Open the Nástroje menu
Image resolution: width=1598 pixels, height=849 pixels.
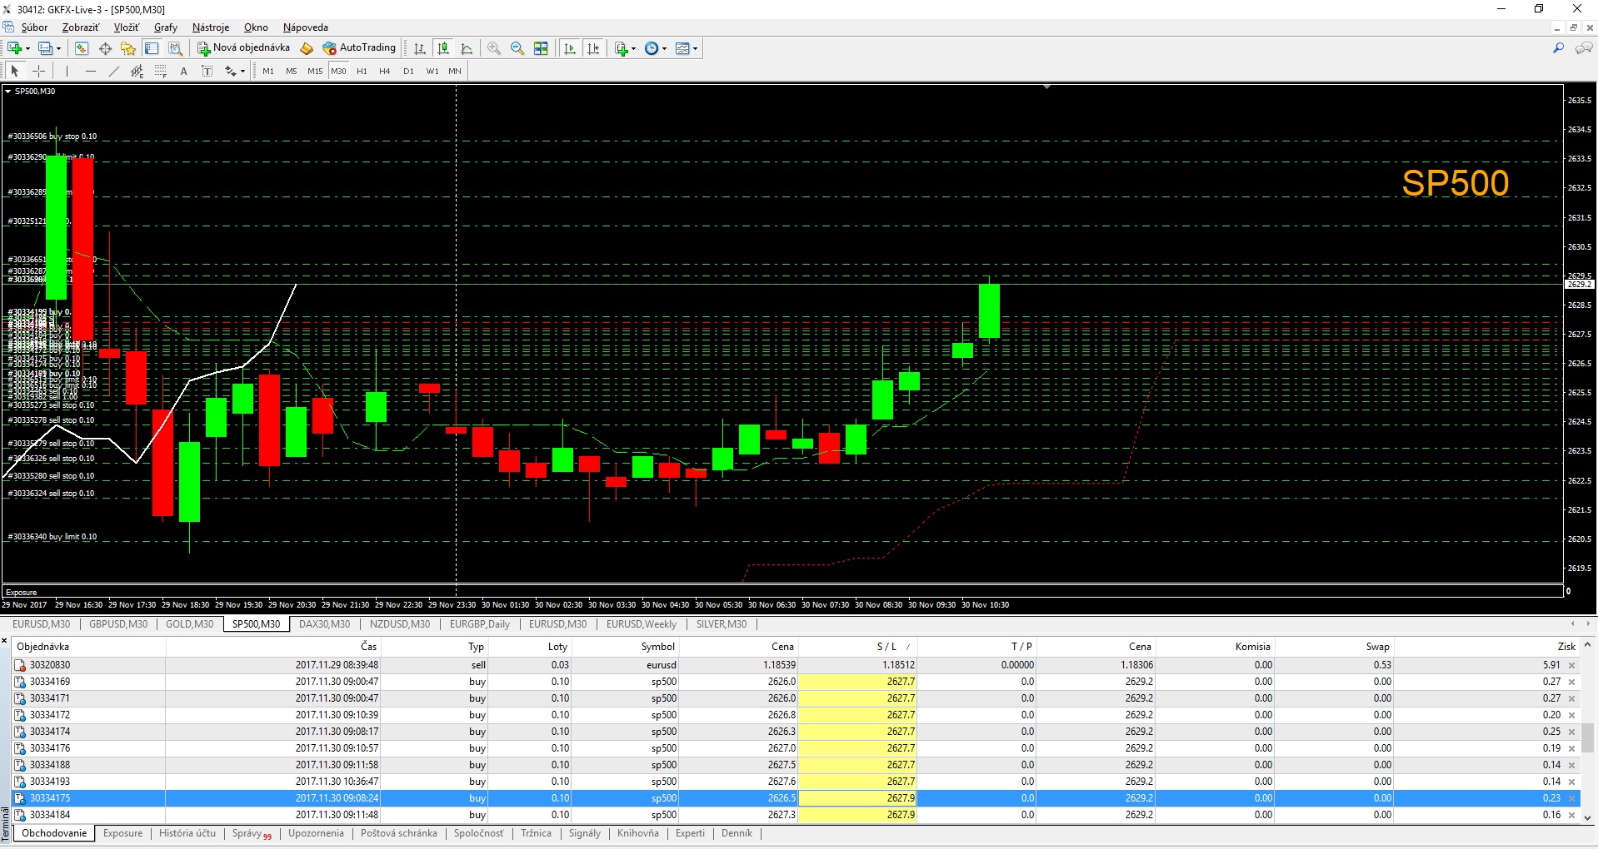(211, 27)
